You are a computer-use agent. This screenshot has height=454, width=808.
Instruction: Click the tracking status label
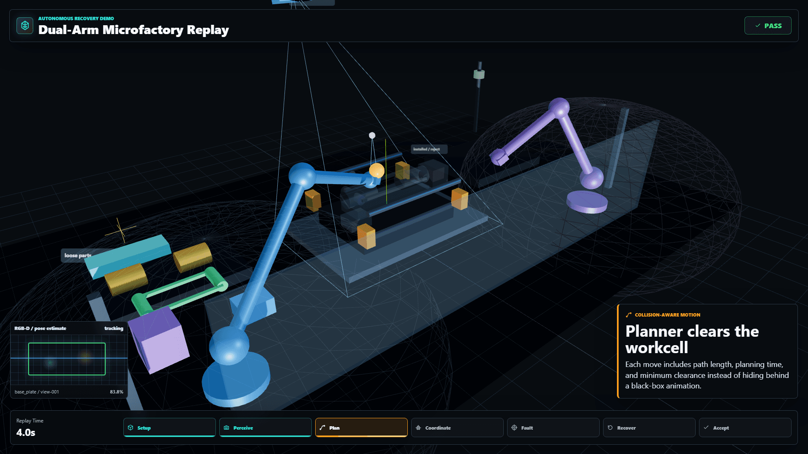(114, 328)
